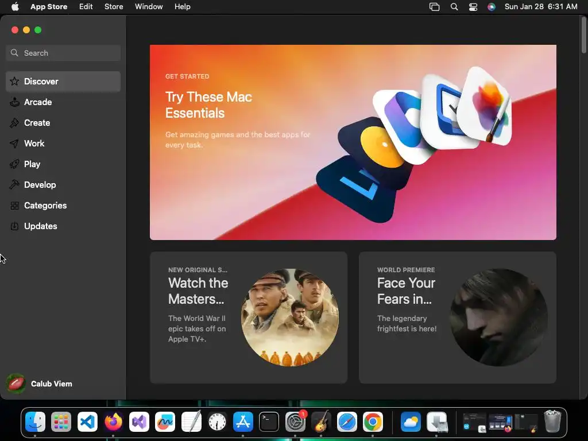Select Discover in the sidebar
This screenshot has width=588, height=441.
63,82
